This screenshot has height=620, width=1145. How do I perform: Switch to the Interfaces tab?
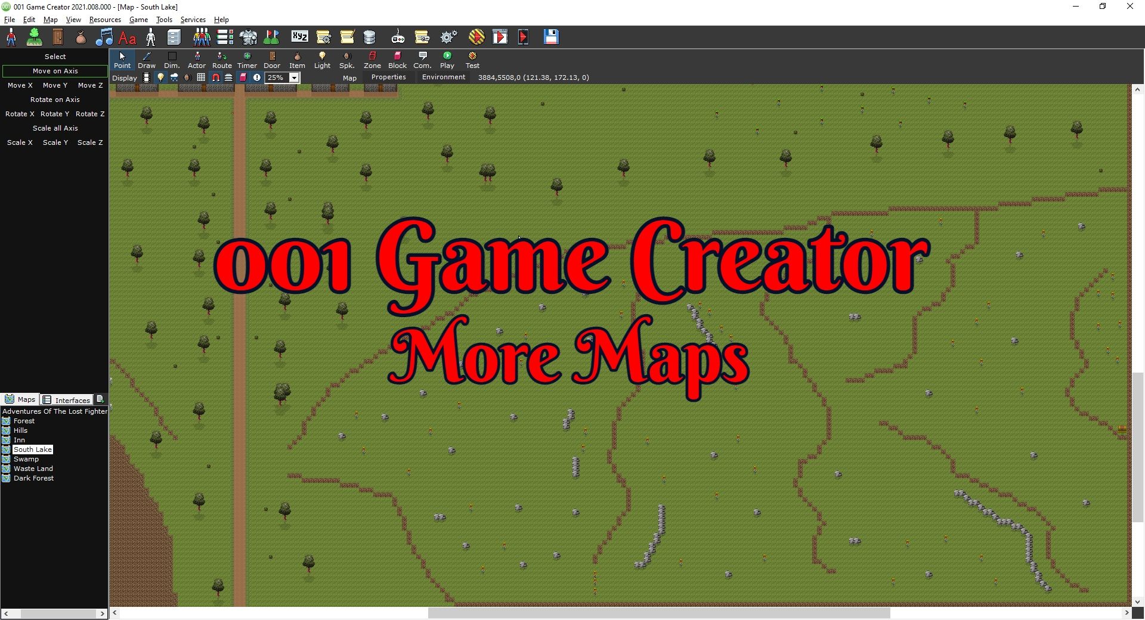coord(66,399)
